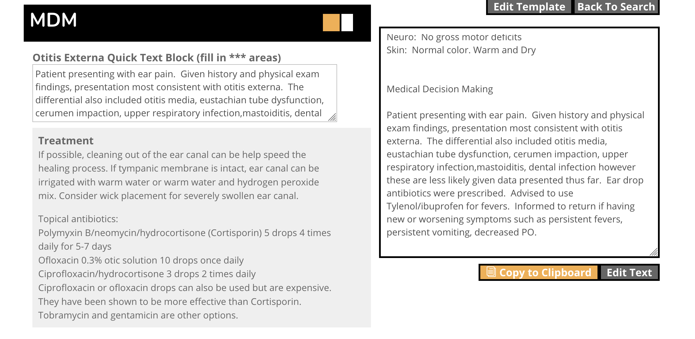Place cursor on the Skin line in the note
Screen dimensions: 695x339
click(x=461, y=50)
